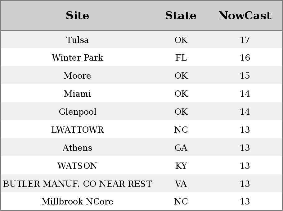
Task: Click the Moore site name
Action: 78,76
